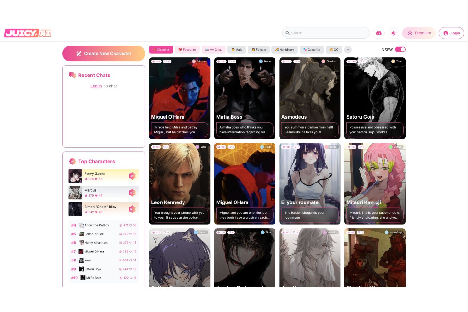The height and width of the screenshot is (312, 468).
Task: Open the Miguel OHara enemies card
Action: (x=245, y=184)
